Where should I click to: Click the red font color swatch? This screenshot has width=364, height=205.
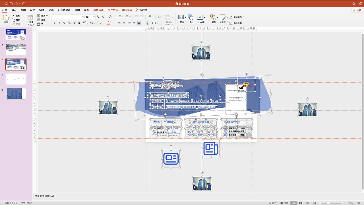(109, 23)
